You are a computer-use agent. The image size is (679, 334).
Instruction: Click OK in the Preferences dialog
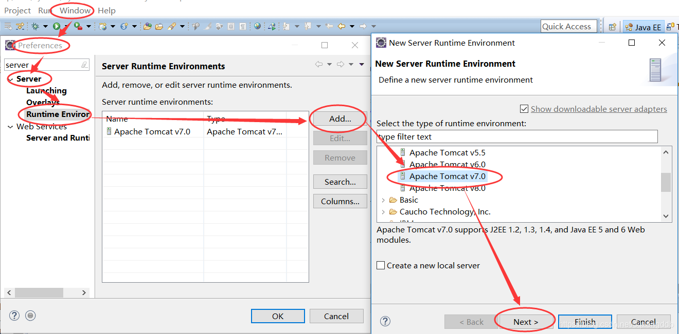tap(278, 316)
